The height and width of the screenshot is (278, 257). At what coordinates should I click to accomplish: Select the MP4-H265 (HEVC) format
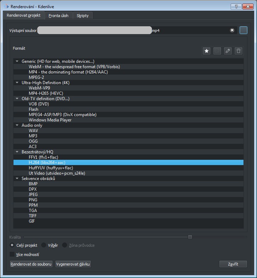pyautogui.click(x=46, y=93)
